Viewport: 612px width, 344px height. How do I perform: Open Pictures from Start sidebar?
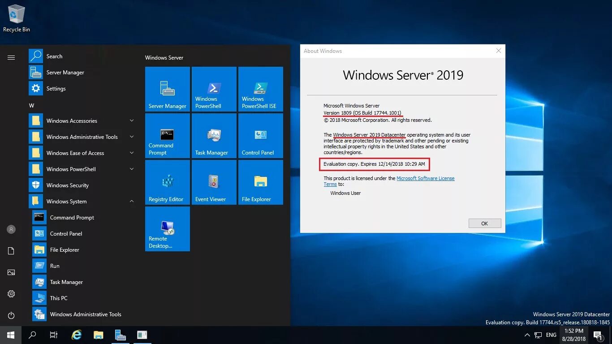pyautogui.click(x=11, y=272)
